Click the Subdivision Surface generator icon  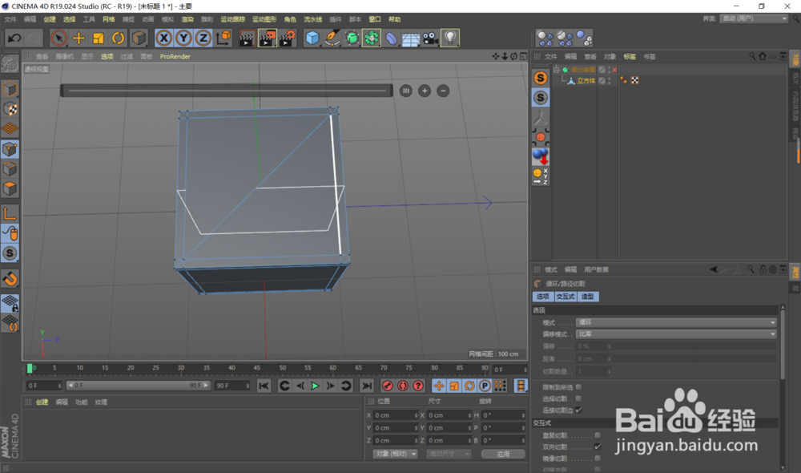(352, 38)
